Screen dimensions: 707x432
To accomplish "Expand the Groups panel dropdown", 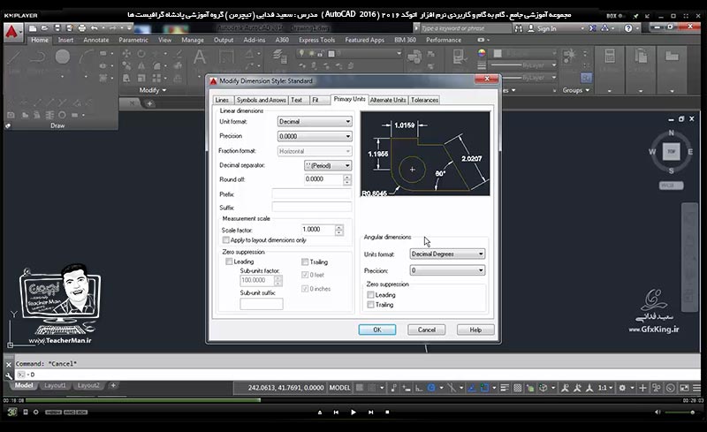I will [x=587, y=90].
